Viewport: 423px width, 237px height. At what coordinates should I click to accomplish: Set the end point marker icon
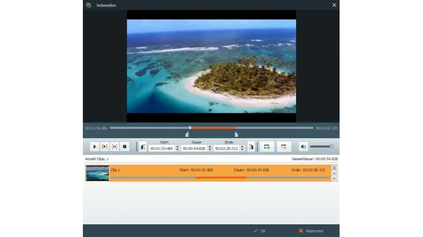[251, 147]
